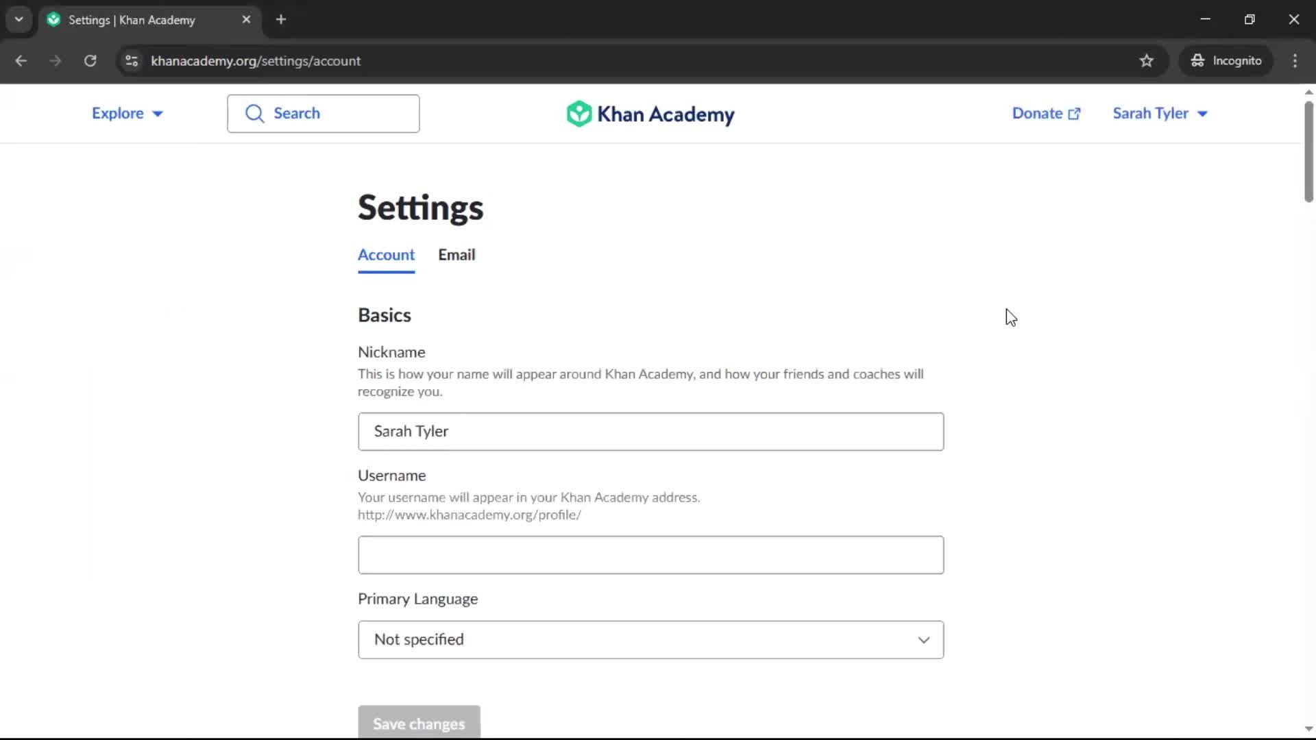Select the Account settings tab
The height and width of the screenshot is (740, 1316).
click(386, 255)
